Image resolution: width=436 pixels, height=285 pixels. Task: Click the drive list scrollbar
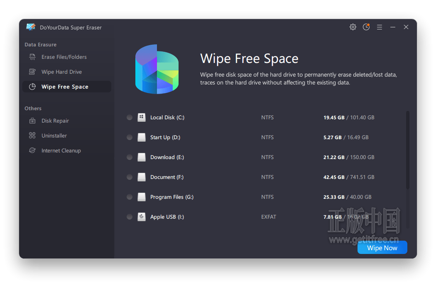click(x=408, y=150)
